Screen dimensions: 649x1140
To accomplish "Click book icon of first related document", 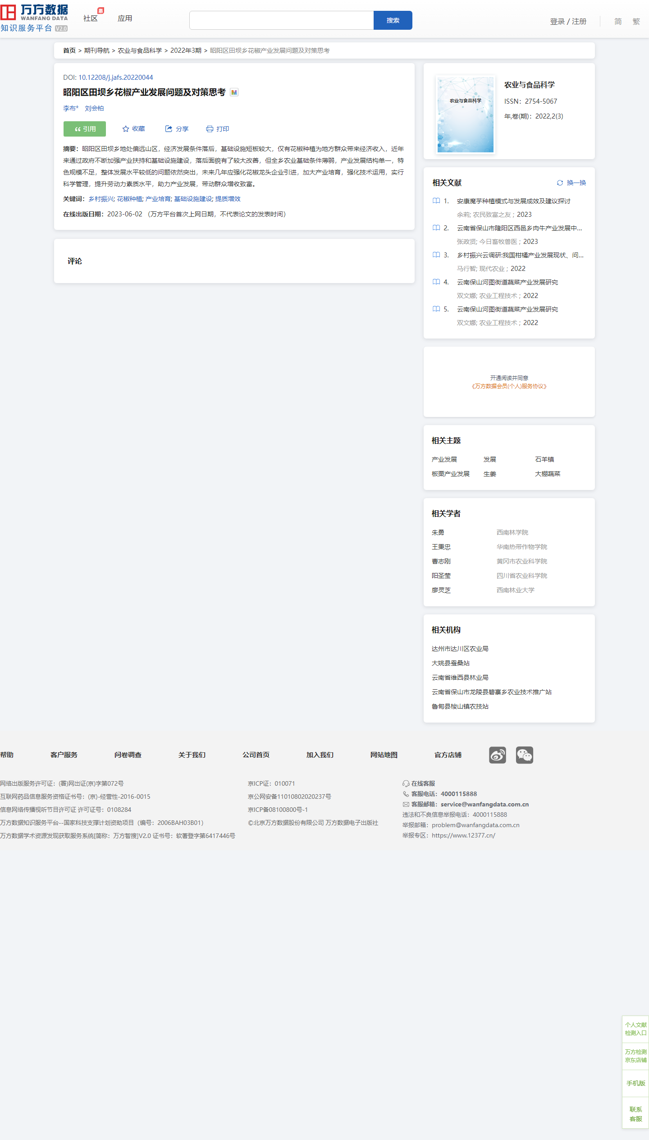I will click(436, 201).
